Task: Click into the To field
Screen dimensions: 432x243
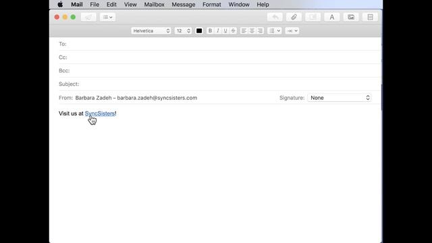Action: pyautogui.click(x=219, y=44)
